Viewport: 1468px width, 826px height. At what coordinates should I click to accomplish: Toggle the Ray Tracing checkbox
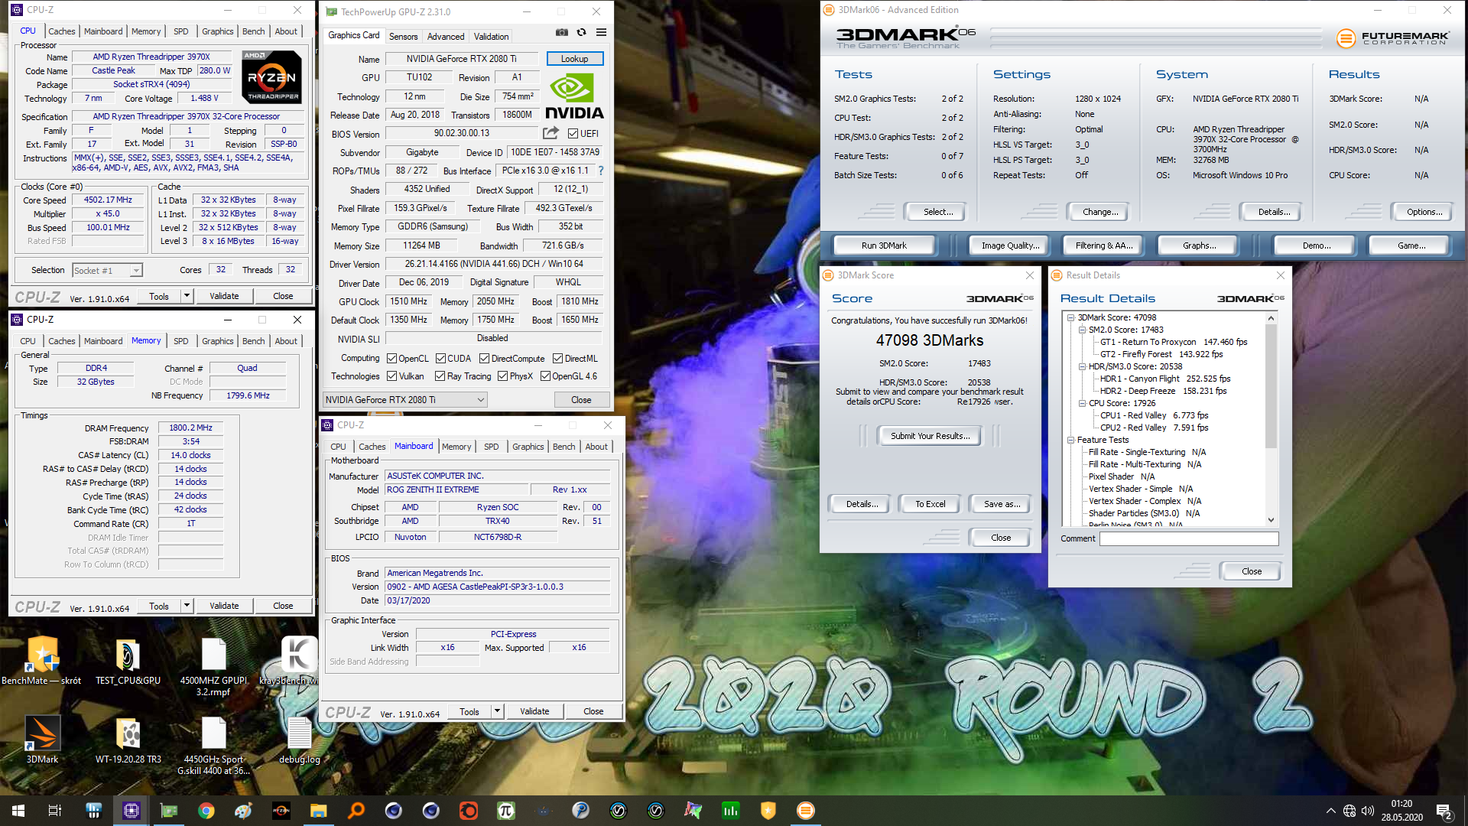click(x=440, y=376)
